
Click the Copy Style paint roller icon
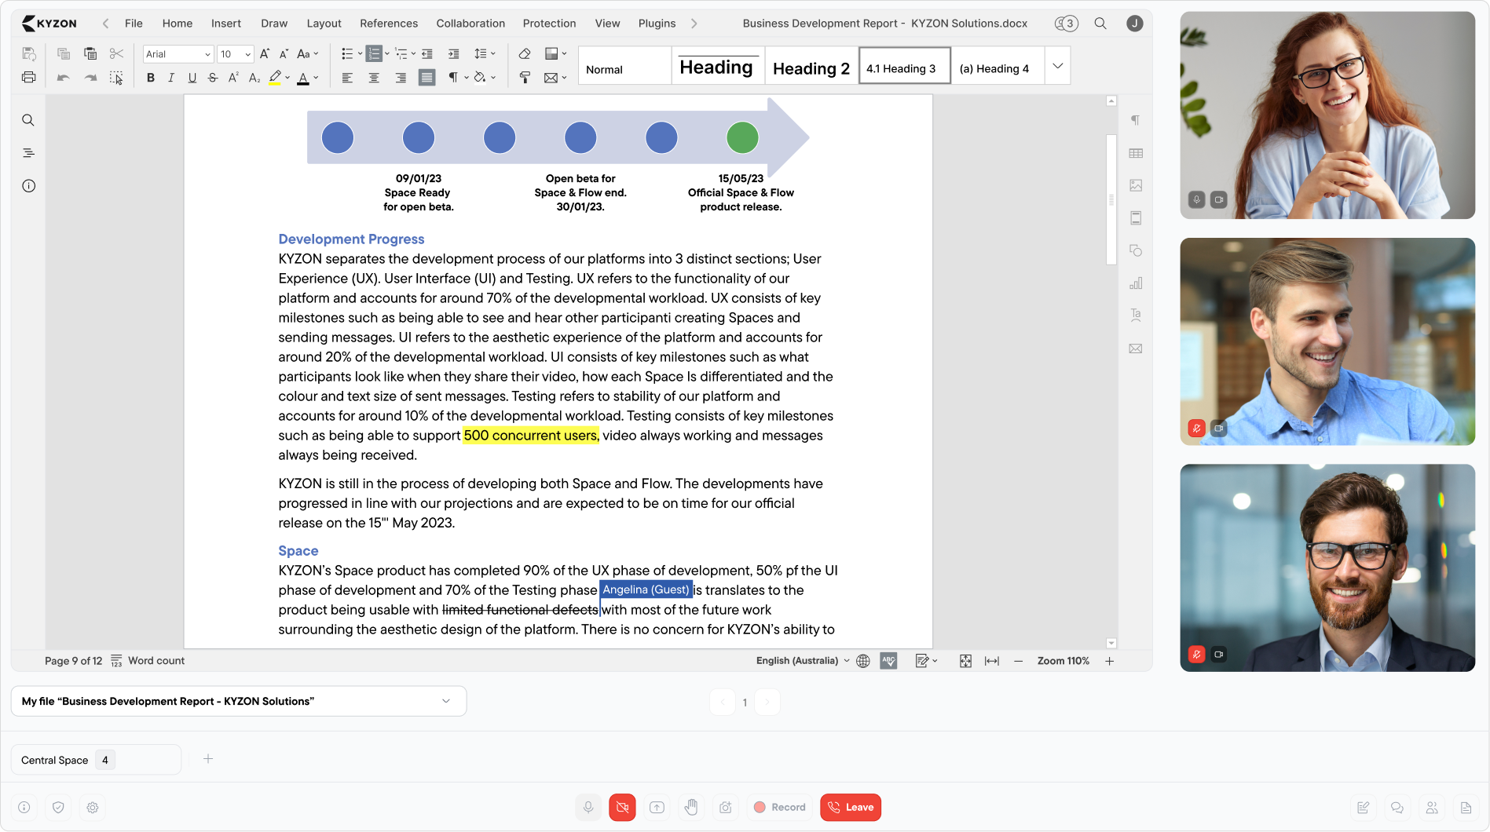tap(525, 78)
